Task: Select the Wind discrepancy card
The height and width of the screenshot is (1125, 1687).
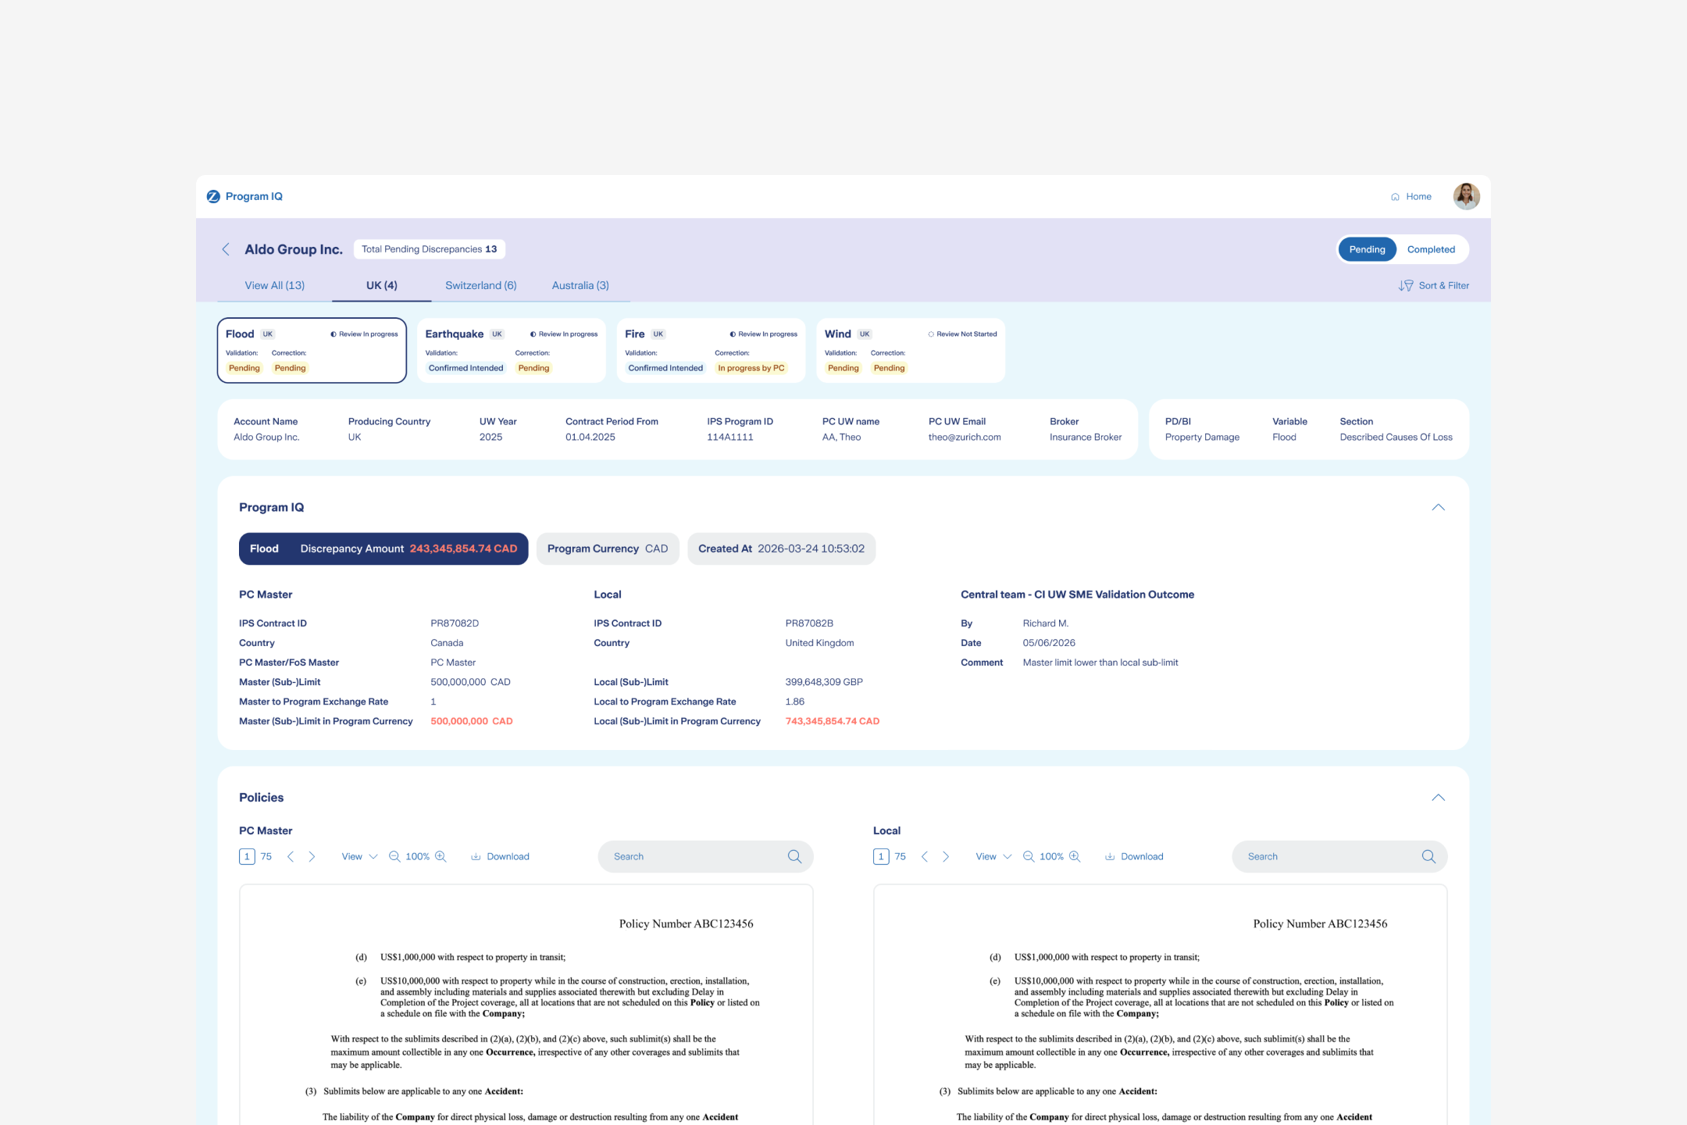Action: click(x=911, y=350)
